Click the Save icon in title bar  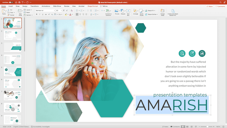pos(19,2)
